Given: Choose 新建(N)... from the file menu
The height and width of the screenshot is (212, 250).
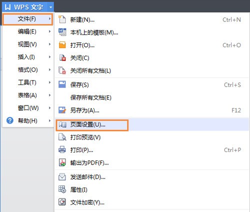Looking at the screenshot, I should tap(152, 19).
